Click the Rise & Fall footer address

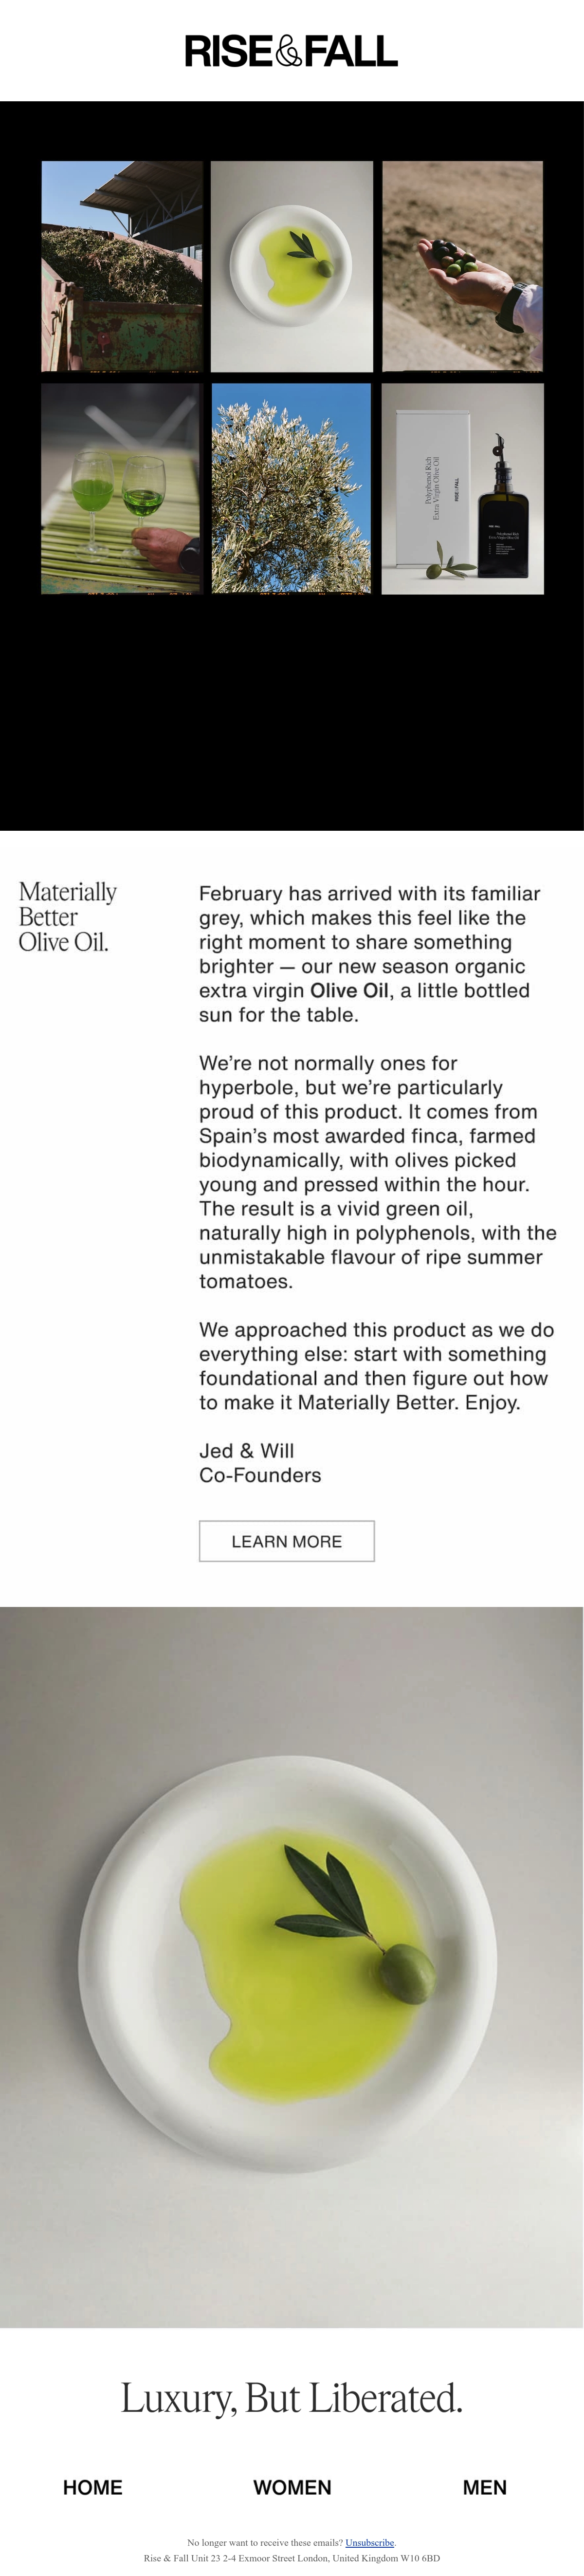[x=292, y=2558]
